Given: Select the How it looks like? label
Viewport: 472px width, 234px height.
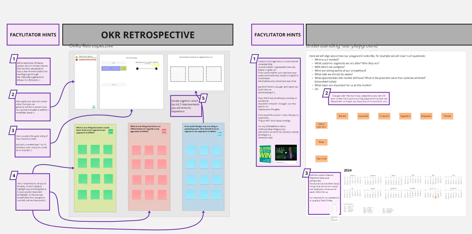Looking at the screenshot, I should (321, 126).
